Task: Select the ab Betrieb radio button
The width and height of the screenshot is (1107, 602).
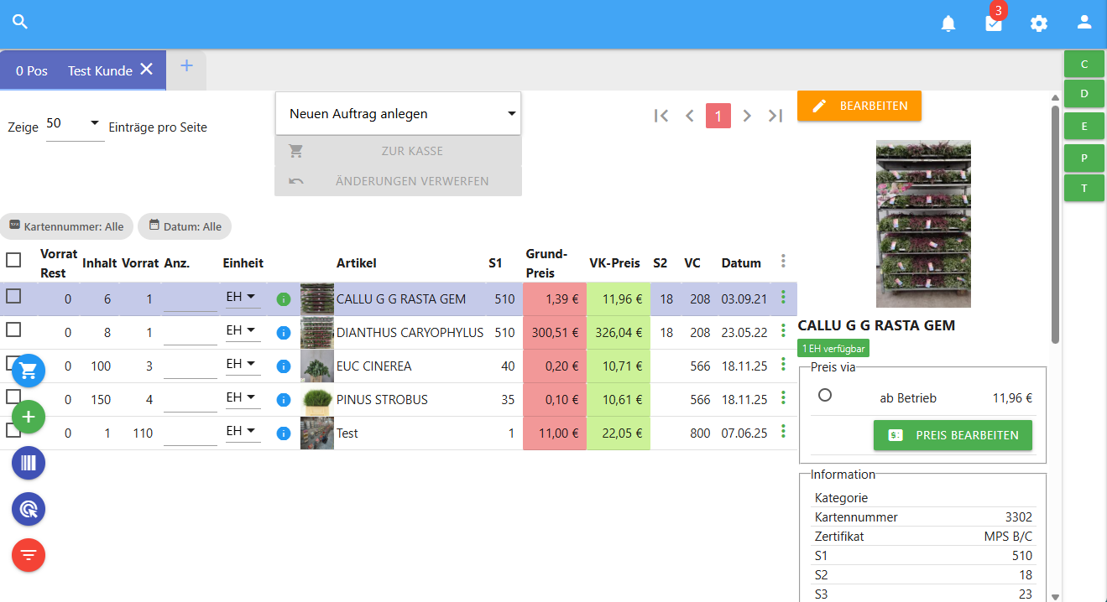Action: [x=825, y=395]
